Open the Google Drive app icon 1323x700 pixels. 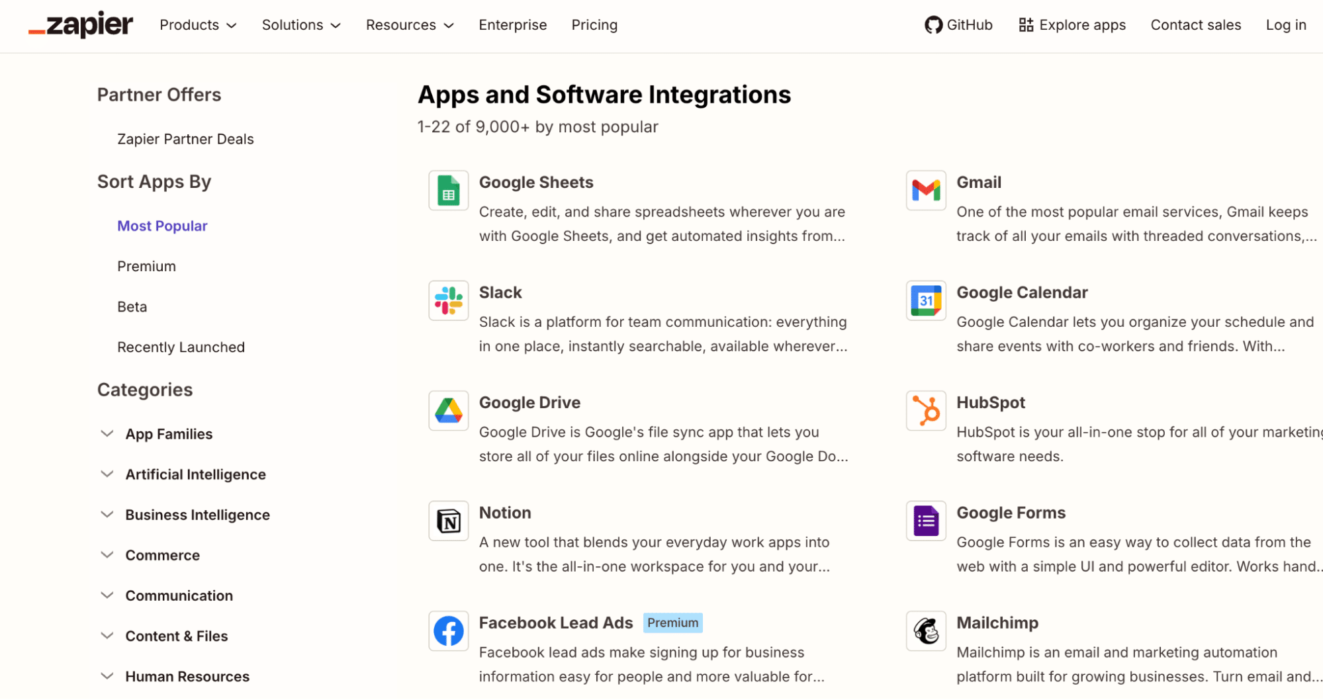pyautogui.click(x=449, y=411)
